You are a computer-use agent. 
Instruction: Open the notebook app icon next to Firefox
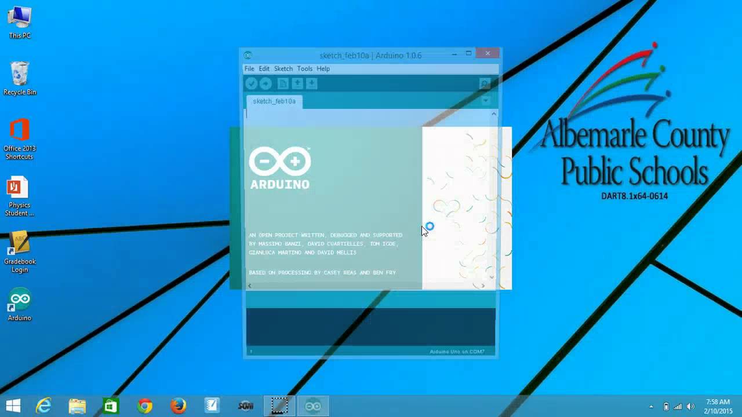point(212,406)
